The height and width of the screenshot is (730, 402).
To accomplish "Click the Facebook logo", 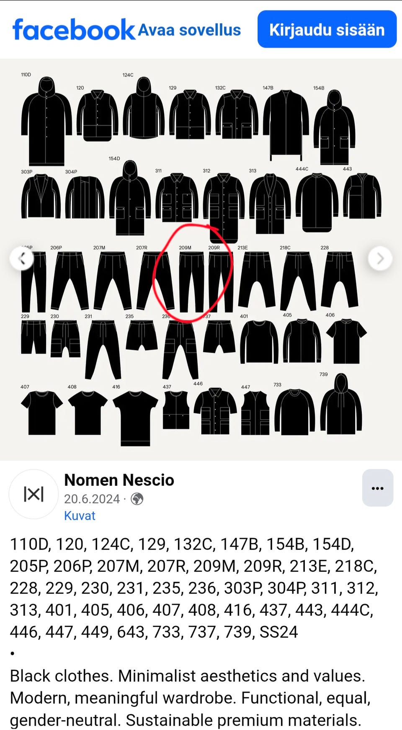I will 74,30.
